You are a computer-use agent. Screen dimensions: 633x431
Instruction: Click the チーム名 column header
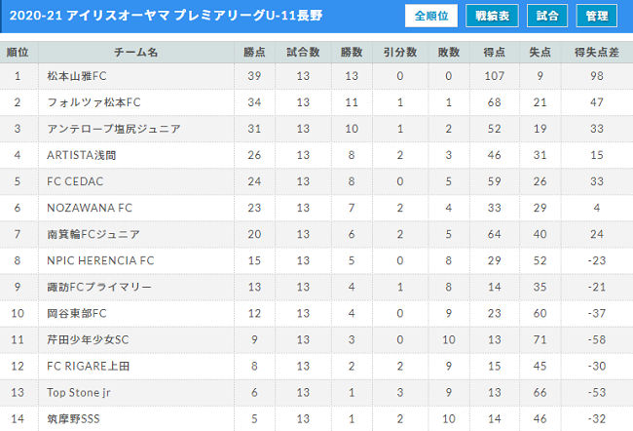pyautogui.click(x=135, y=50)
